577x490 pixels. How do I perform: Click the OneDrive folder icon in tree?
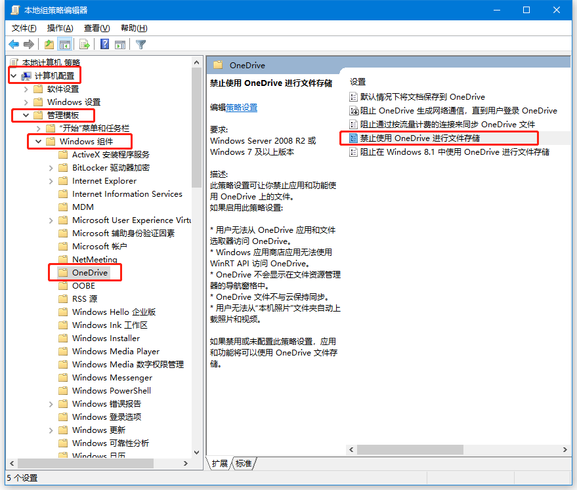[x=63, y=272]
